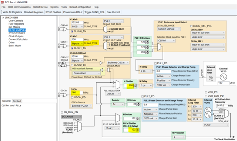The image size is (237, 141).
Task: Click the Internal VCOs oscillator symbol
Action: point(208,113)
